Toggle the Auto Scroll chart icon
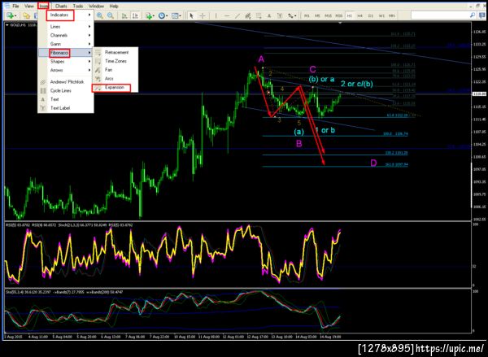The image size is (488, 357). click(x=124, y=15)
